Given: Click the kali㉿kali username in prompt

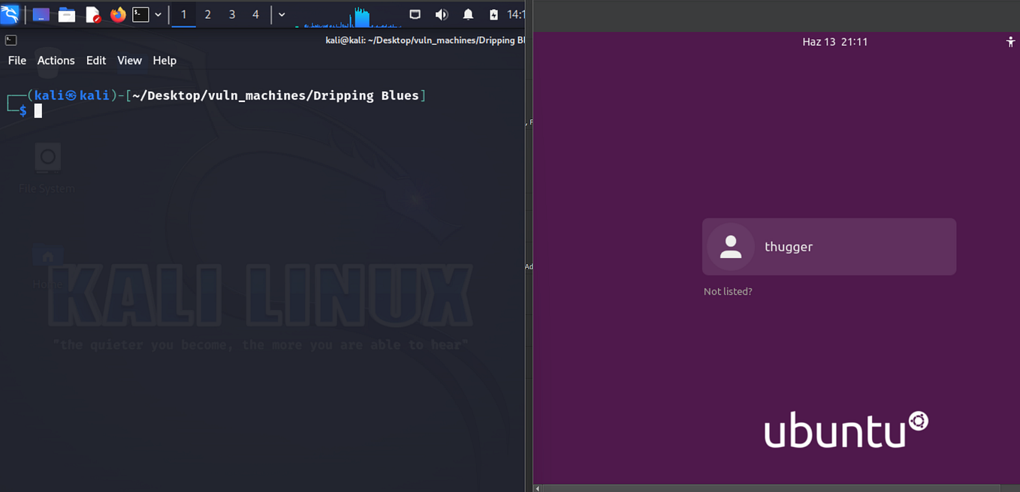Looking at the screenshot, I should point(71,95).
